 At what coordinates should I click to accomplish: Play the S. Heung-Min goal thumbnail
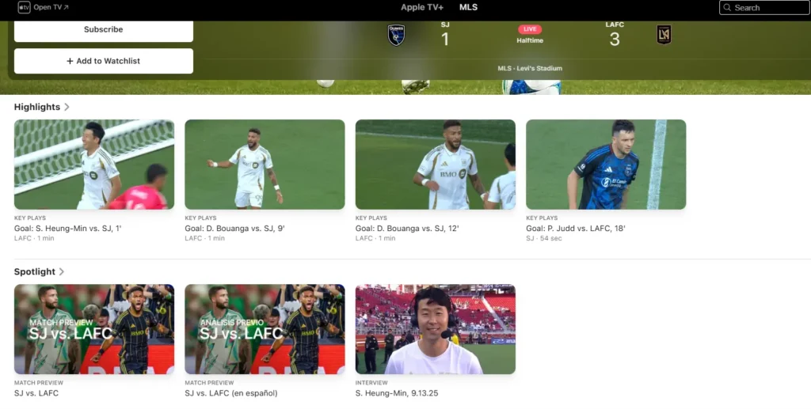click(x=94, y=165)
